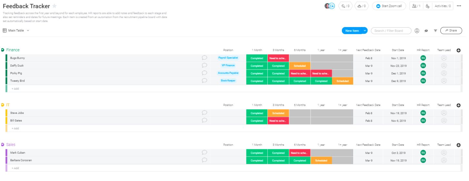This screenshot has height=181, width=469.
Task: Change Tweety Bird 1+ year Scheduled status
Action: click(343, 81)
